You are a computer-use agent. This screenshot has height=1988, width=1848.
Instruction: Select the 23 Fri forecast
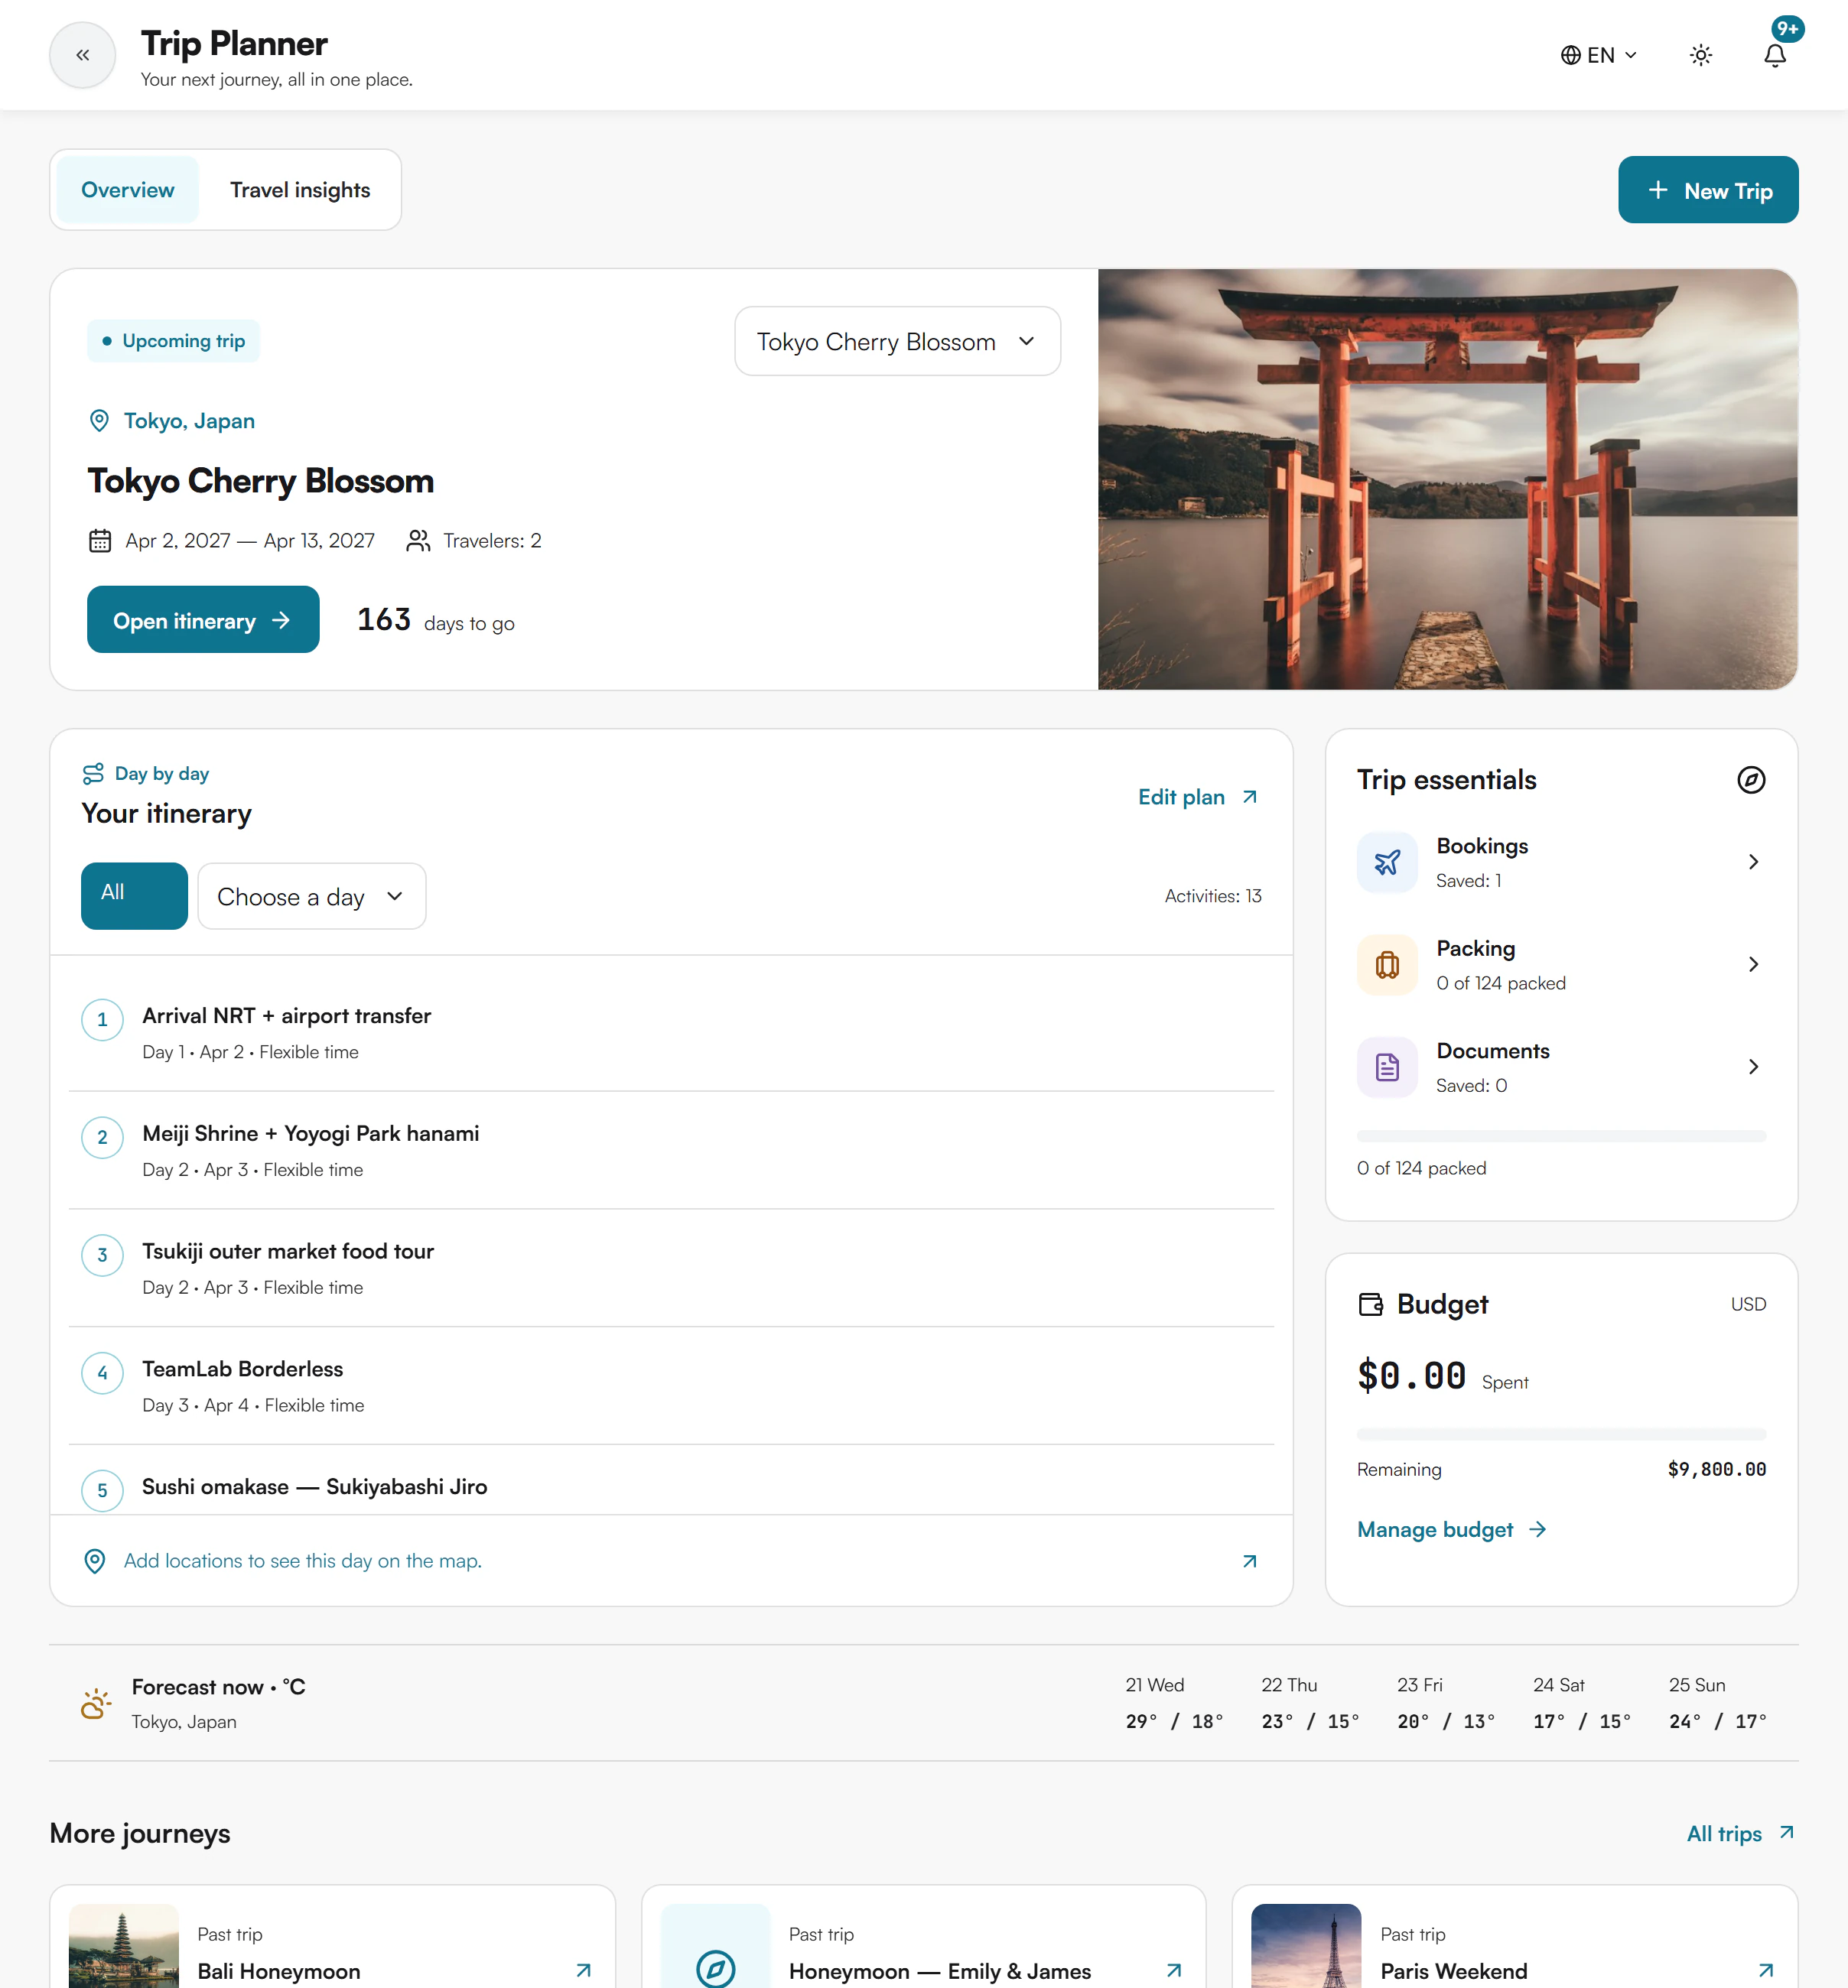coord(1446,1703)
